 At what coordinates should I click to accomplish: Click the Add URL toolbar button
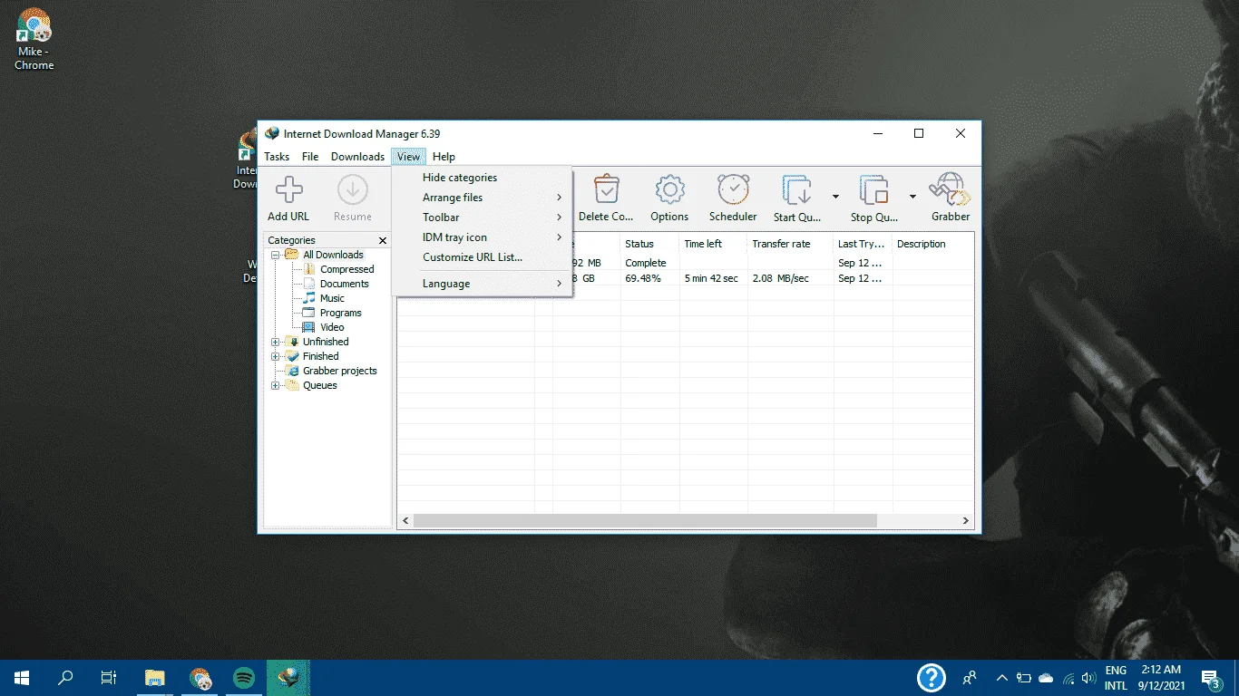288,198
